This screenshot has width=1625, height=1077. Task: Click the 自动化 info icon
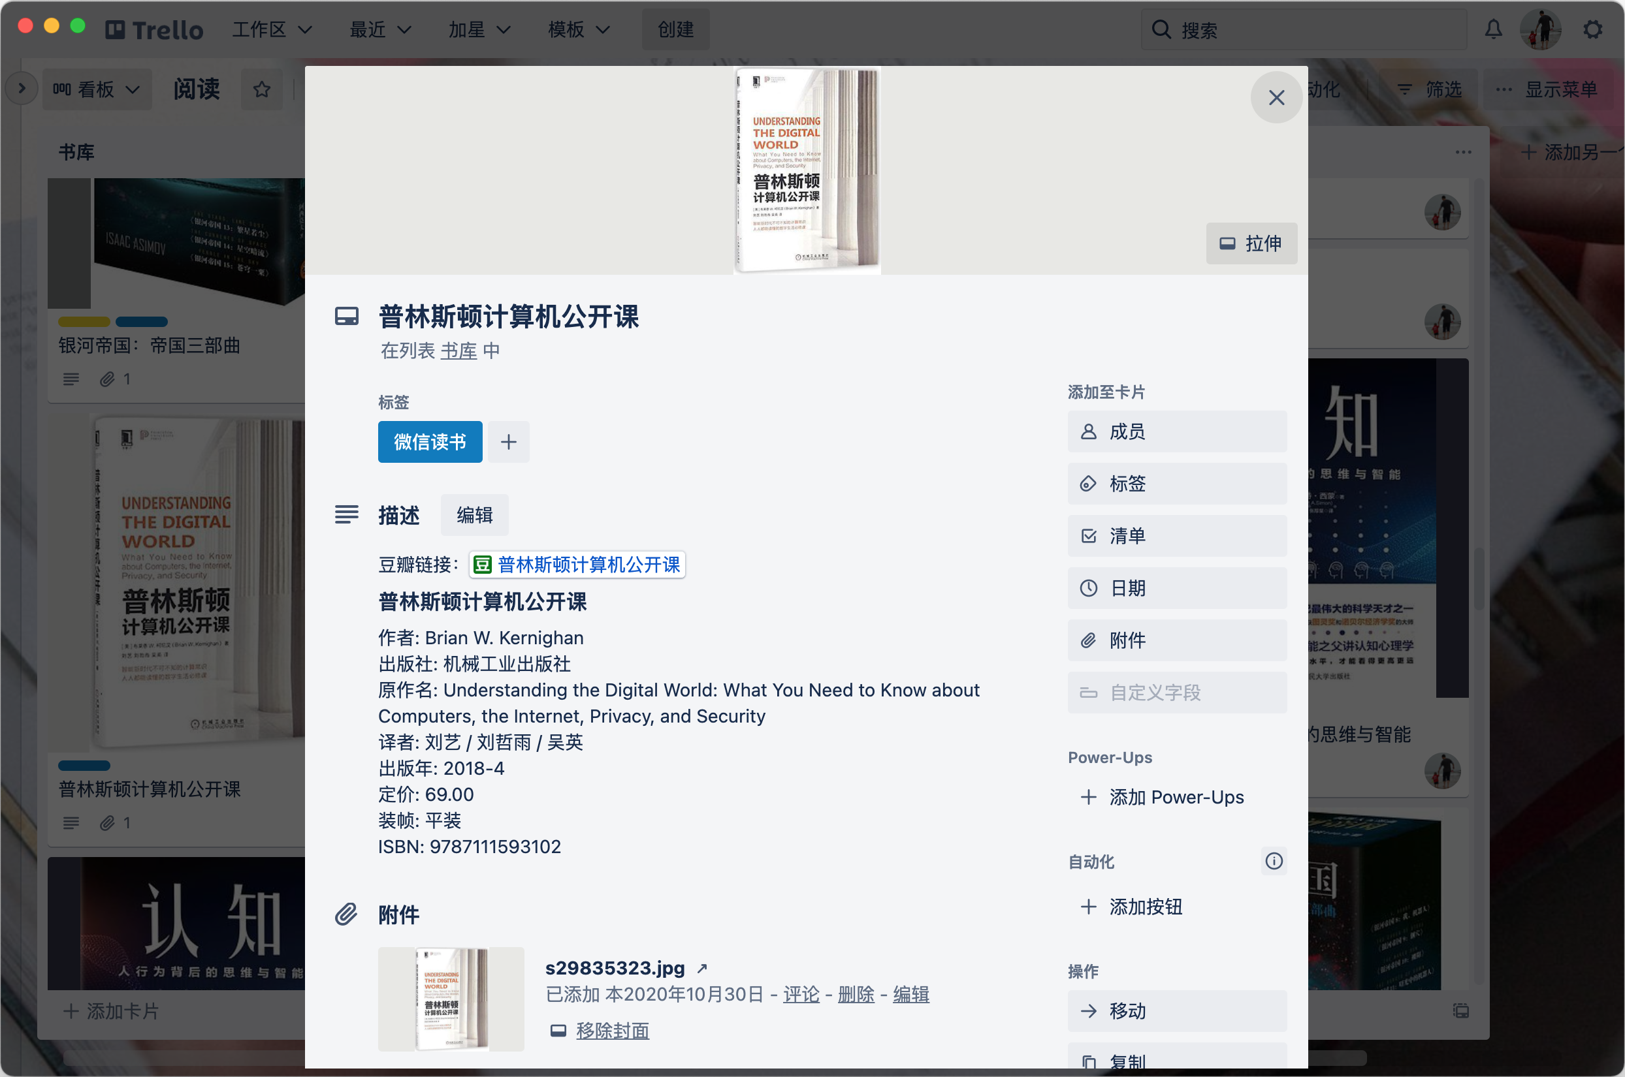click(x=1274, y=861)
